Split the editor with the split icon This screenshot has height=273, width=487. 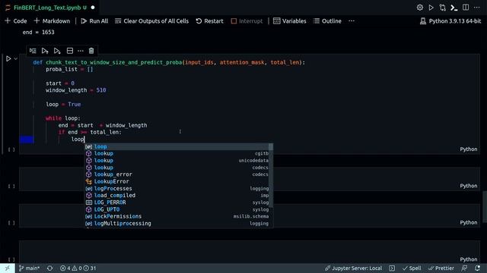[466, 8]
